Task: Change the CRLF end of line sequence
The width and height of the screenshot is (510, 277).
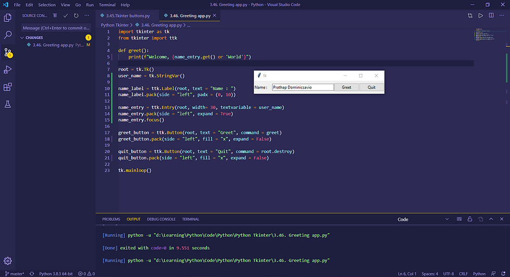Action: click(x=463, y=274)
